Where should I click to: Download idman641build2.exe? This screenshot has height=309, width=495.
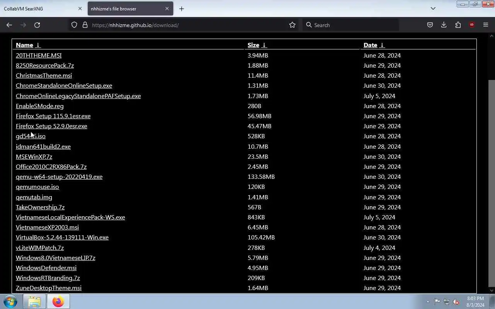point(43,146)
